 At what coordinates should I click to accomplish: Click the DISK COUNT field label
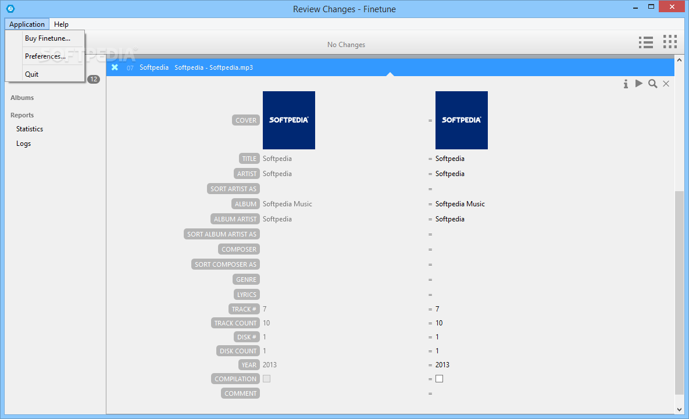238,351
